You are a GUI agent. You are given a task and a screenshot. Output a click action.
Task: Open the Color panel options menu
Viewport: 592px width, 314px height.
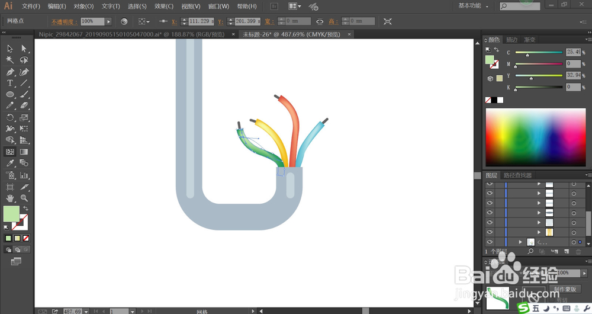coord(588,39)
